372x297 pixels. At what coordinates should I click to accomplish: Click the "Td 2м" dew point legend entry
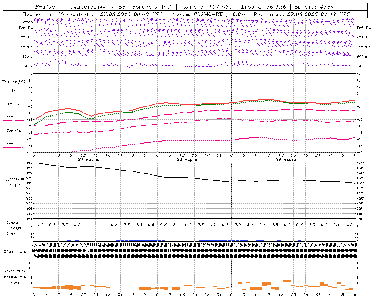(14, 104)
